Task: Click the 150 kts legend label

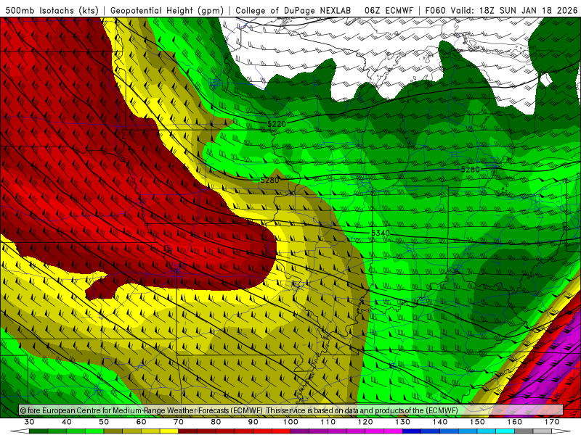Action: point(477,422)
